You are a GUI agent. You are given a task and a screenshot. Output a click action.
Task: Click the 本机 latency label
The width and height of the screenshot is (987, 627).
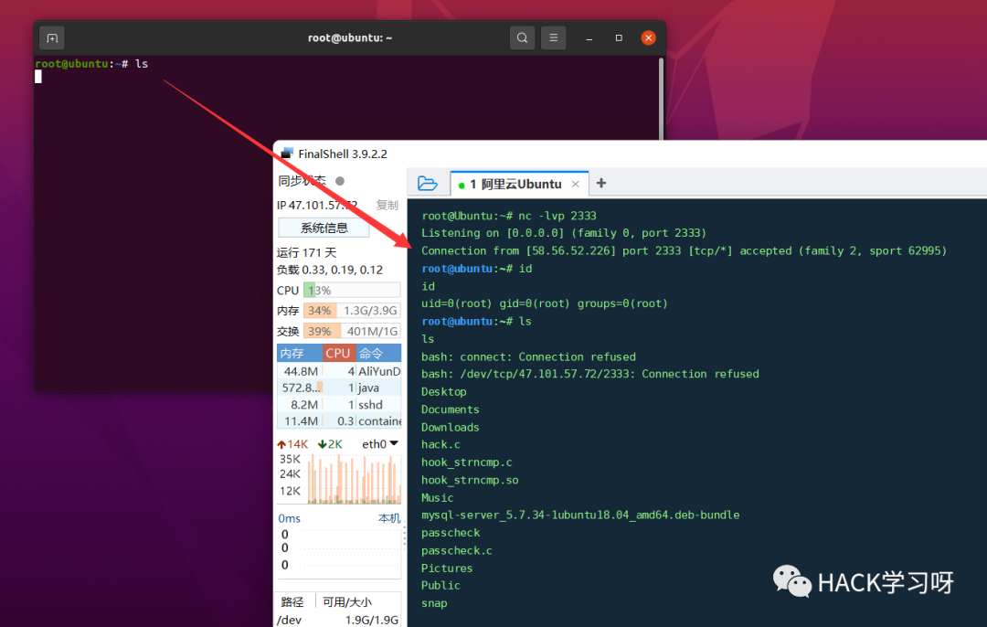tap(389, 518)
